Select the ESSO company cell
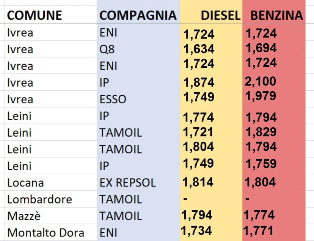Screen dimensions: 314x241 click(113, 100)
